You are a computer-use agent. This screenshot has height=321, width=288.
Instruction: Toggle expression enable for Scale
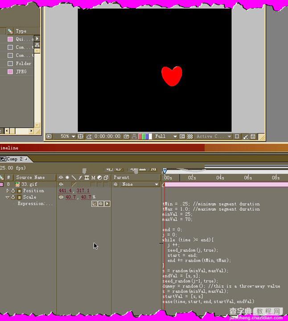point(20,197)
